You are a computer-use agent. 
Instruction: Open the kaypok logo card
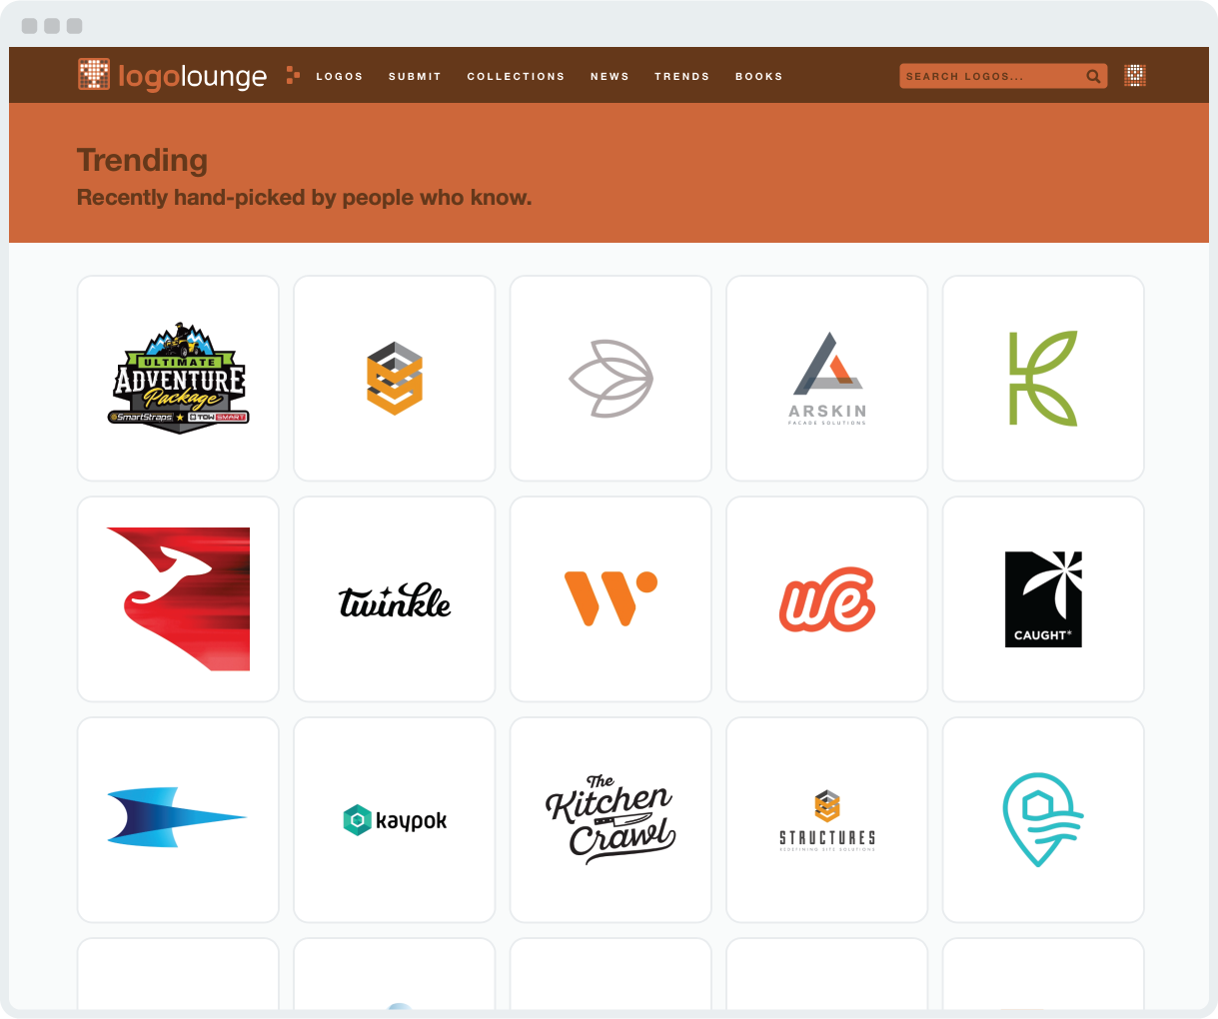tap(395, 820)
